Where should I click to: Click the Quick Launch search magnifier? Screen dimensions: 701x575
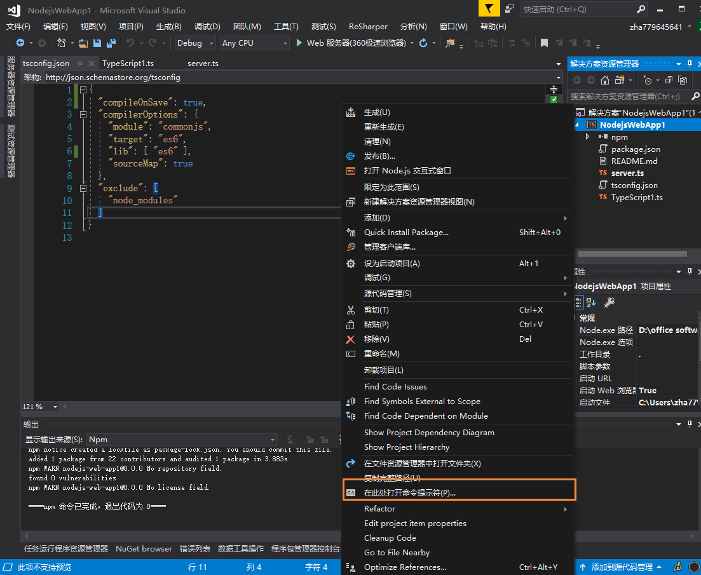click(641, 9)
